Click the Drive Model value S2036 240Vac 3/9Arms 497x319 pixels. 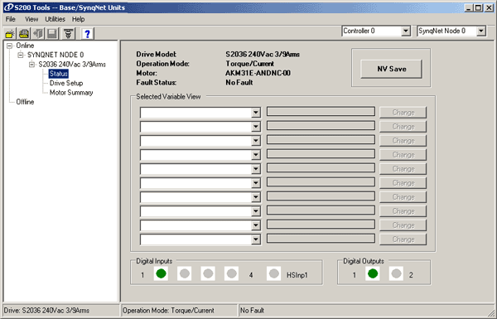click(x=263, y=55)
